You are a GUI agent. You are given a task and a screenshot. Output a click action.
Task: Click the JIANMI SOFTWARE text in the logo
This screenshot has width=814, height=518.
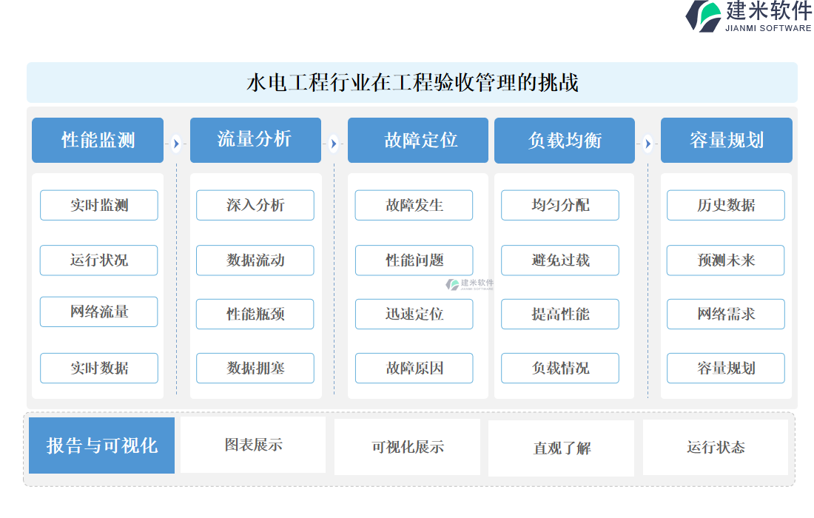pos(768,28)
